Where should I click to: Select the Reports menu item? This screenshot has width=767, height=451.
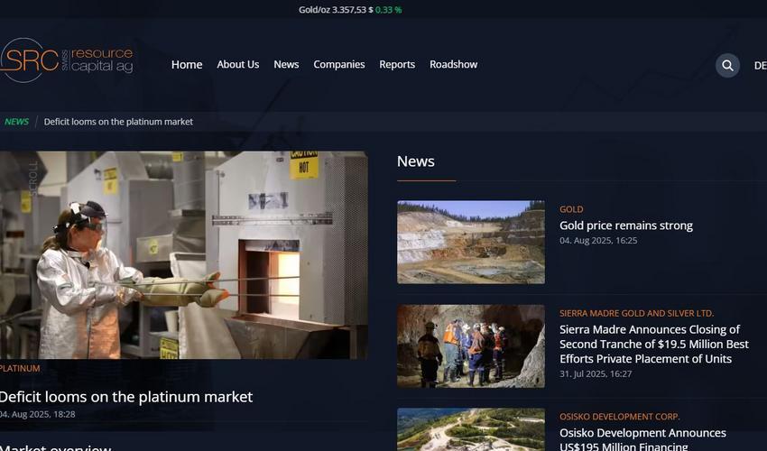(397, 64)
